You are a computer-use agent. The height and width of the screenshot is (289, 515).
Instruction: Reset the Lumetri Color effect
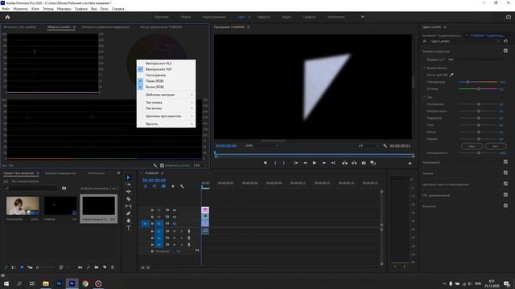[x=505, y=41]
